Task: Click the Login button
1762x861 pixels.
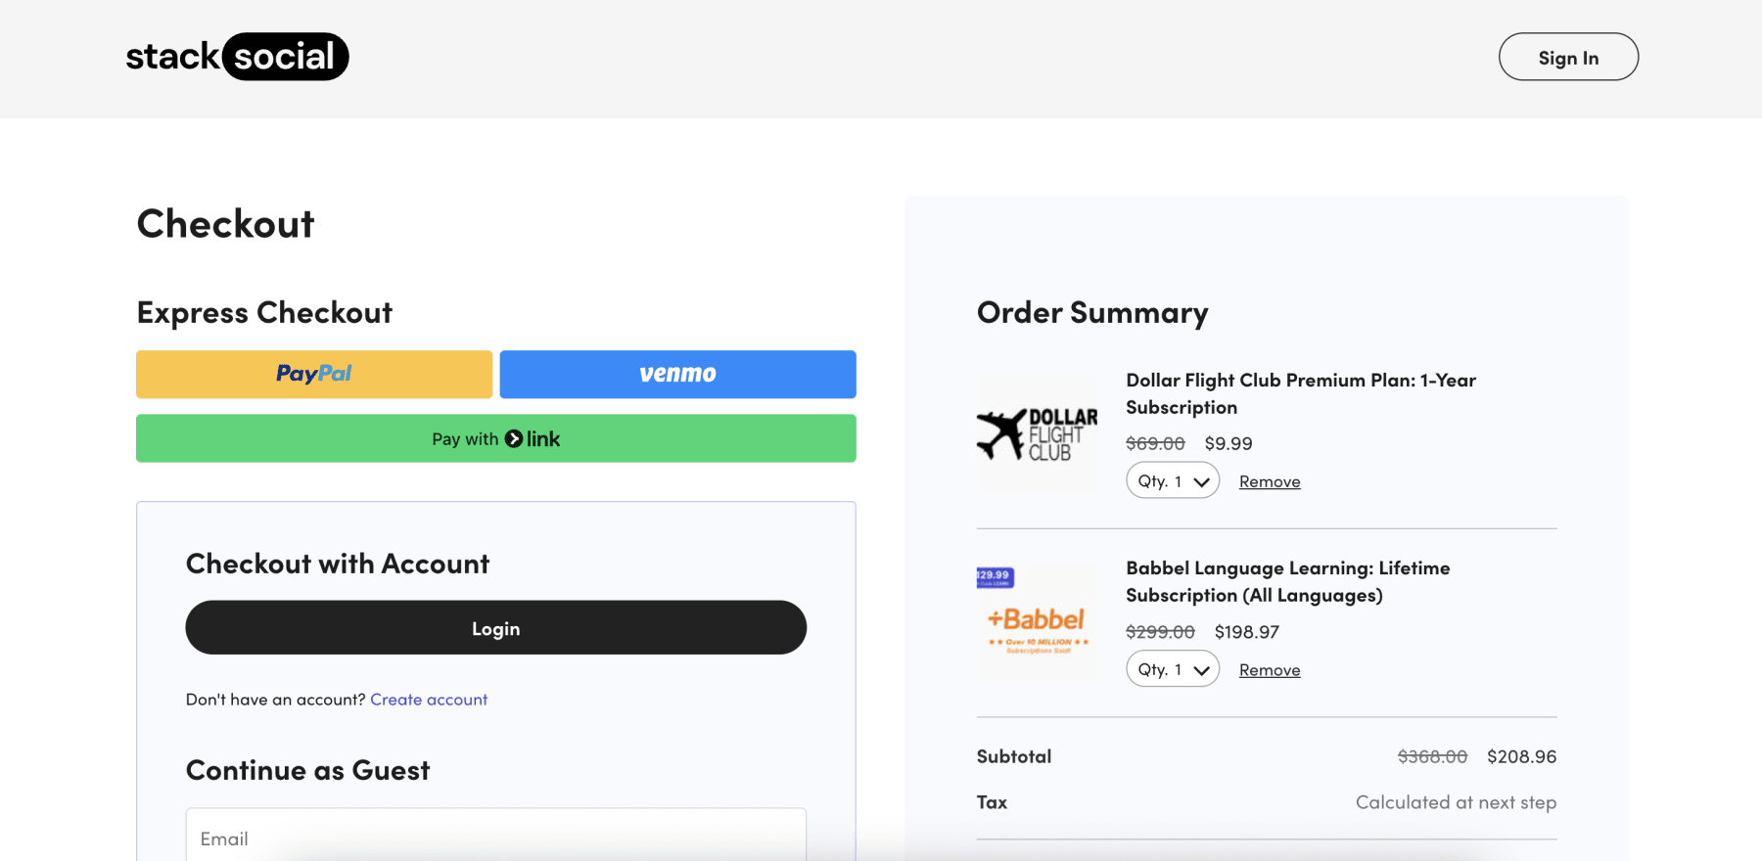Action: (496, 628)
